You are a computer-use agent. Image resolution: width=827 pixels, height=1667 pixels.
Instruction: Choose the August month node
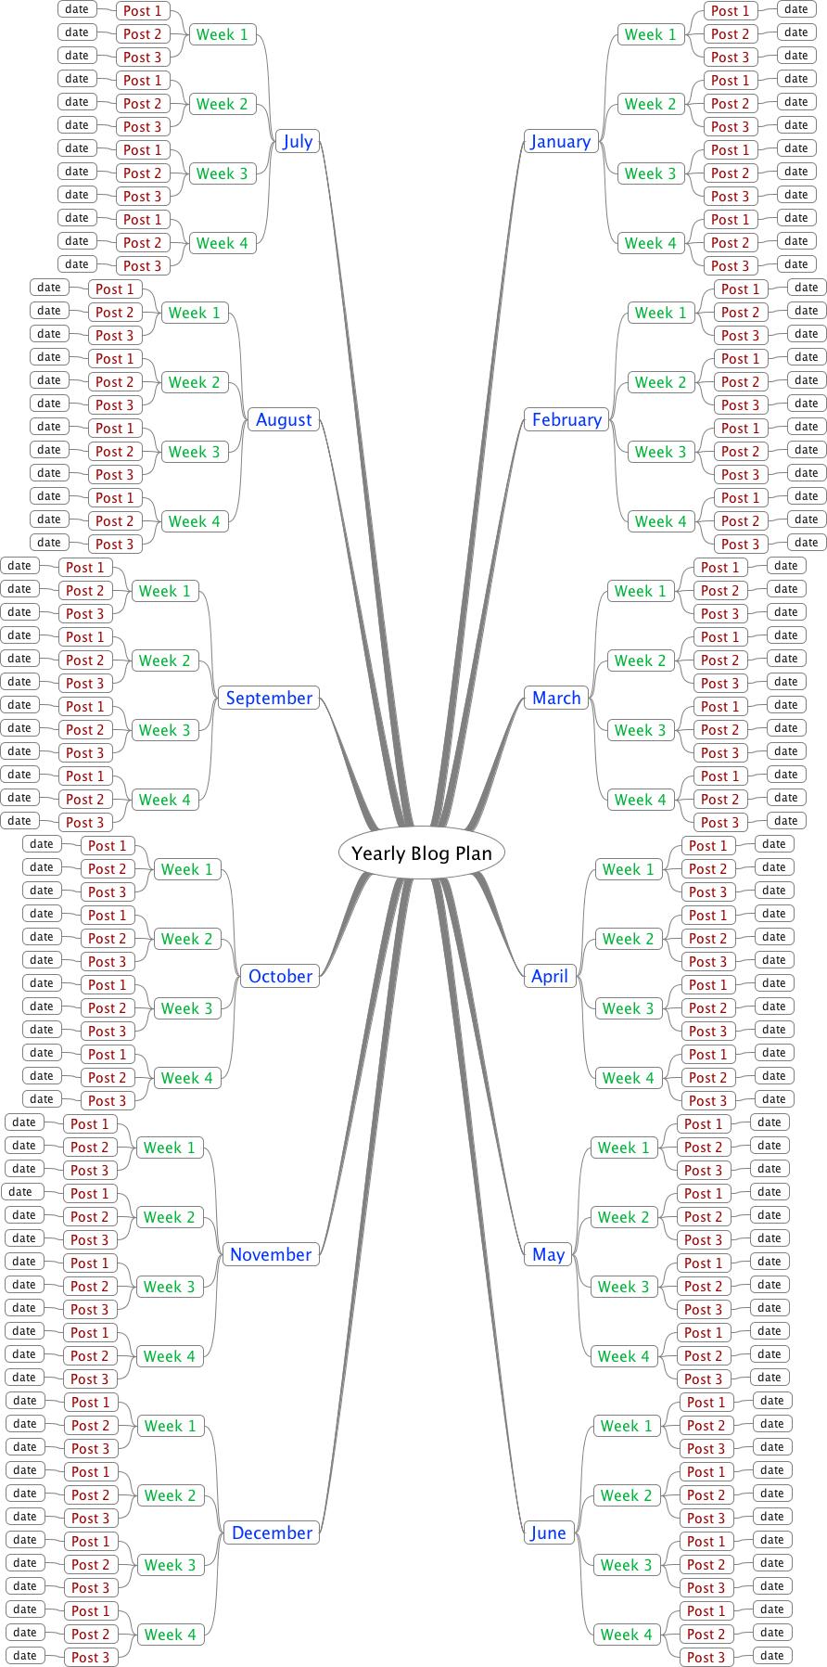284,420
